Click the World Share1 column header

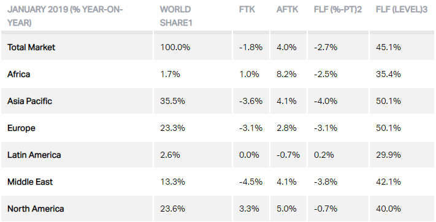coord(176,16)
